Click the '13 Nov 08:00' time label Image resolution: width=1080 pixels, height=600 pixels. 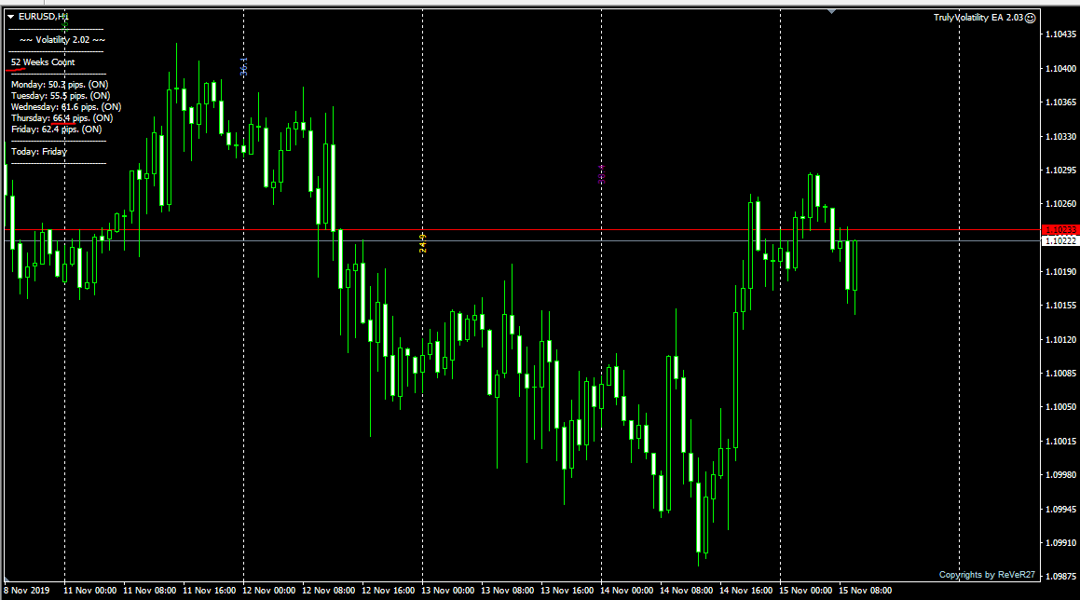tap(508, 591)
